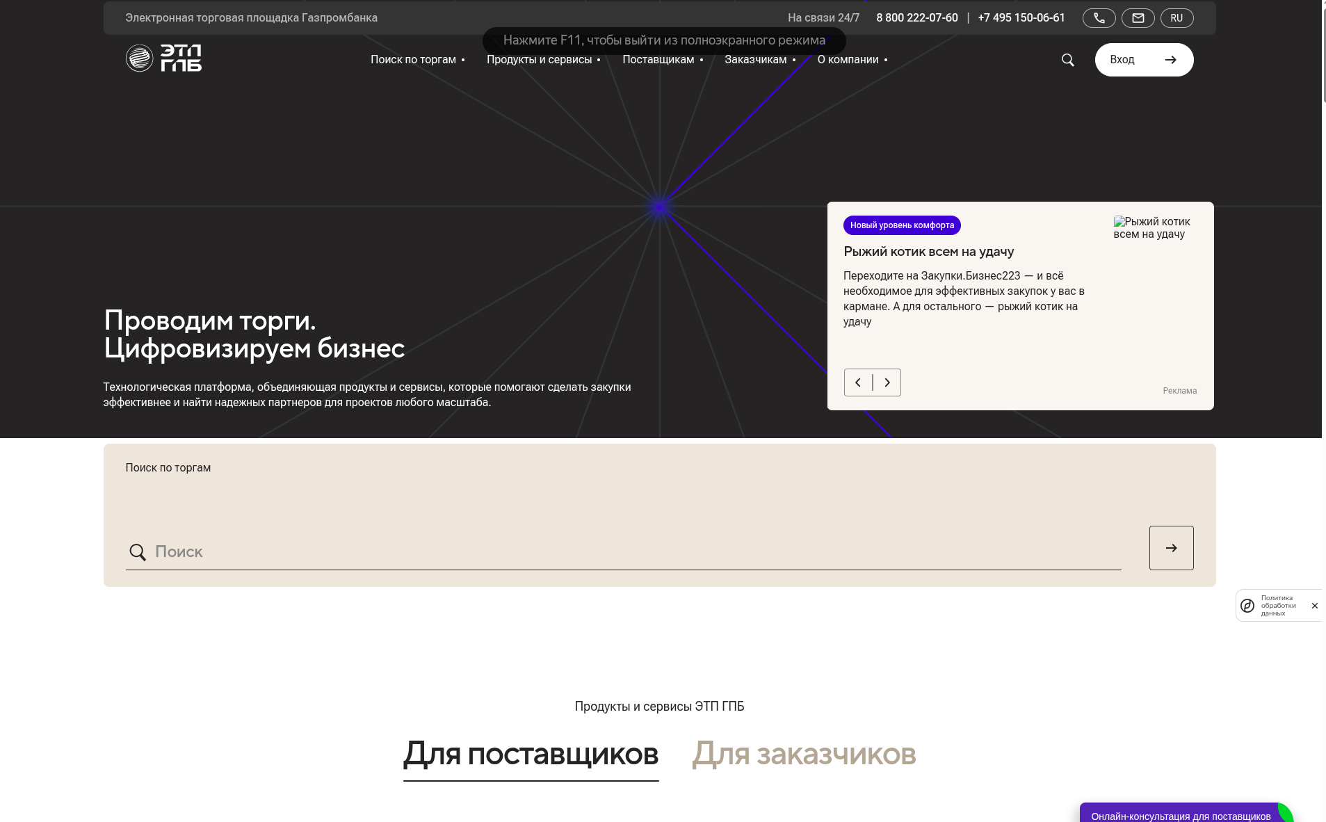
Task: Click the ЭТП ГПБ logo
Action: click(x=163, y=58)
